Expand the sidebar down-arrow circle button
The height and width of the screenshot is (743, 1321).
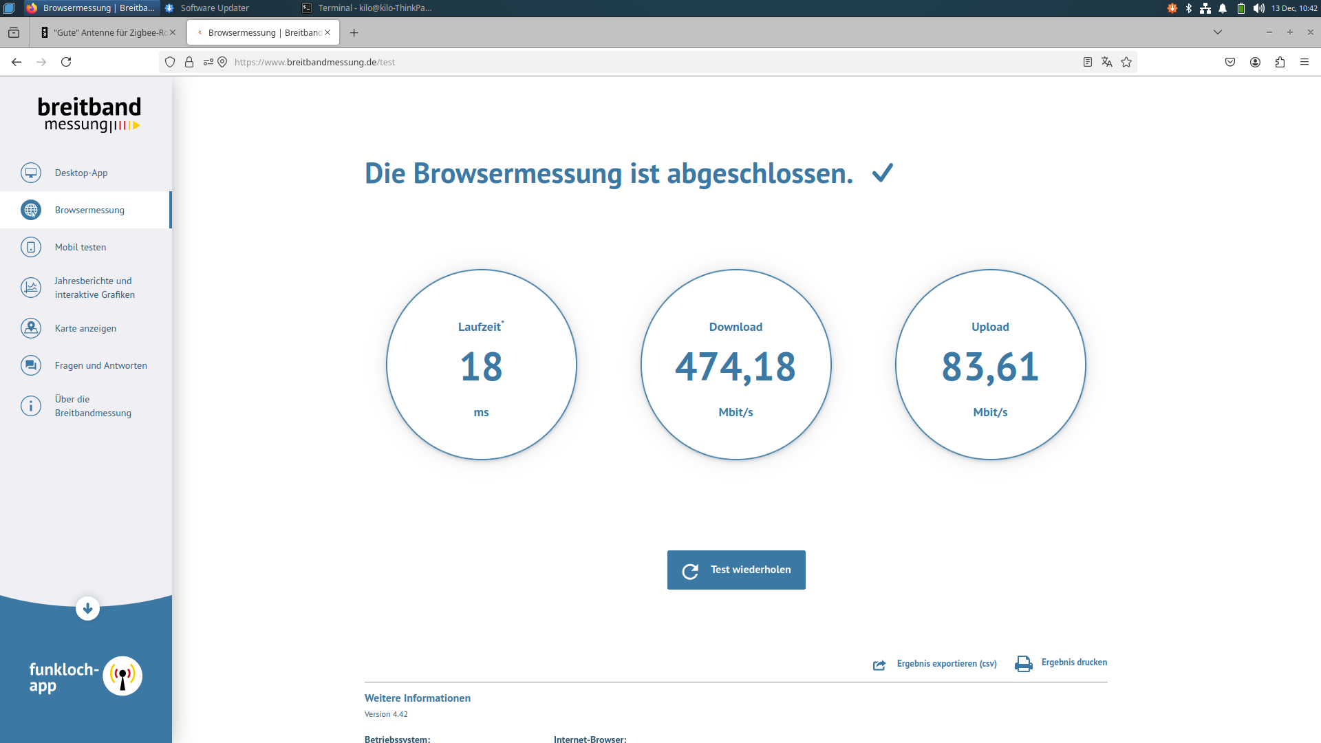87,608
